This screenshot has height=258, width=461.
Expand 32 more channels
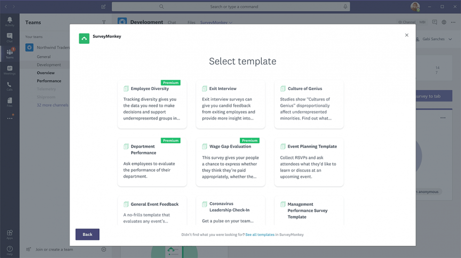(52, 105)
